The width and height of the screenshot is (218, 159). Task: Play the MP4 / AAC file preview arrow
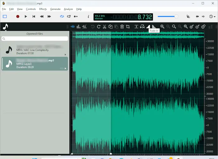click(x=65, y=54)
